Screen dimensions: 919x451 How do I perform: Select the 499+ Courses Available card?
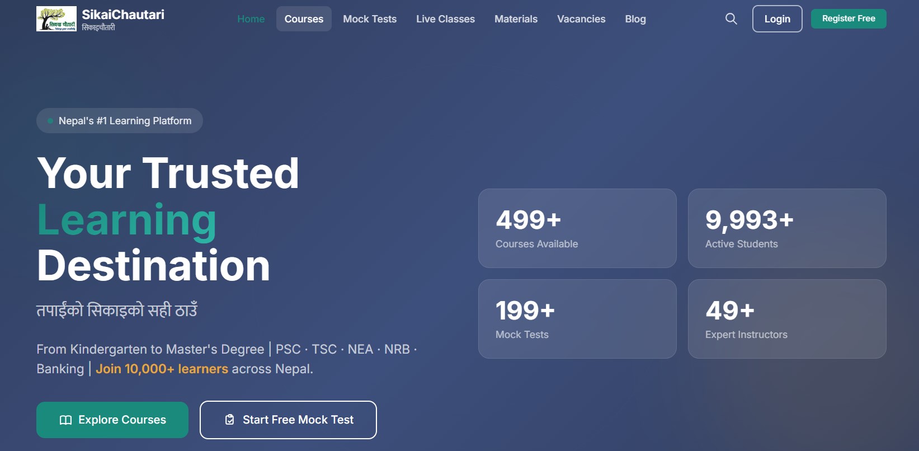pos(577,228)
